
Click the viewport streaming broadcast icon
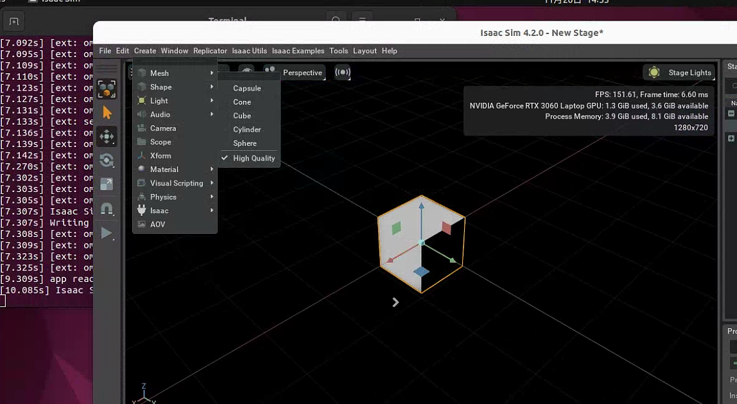[x=343, y=73]
